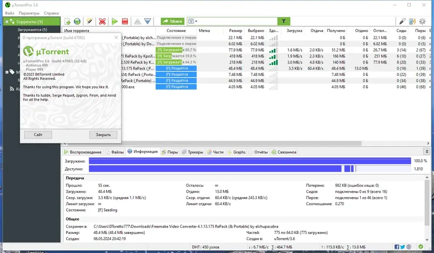Select Торренты (9) category in sidebar

tap(31, 22)
